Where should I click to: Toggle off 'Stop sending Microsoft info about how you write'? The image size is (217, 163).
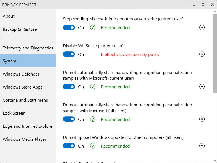tap(69, 27)
